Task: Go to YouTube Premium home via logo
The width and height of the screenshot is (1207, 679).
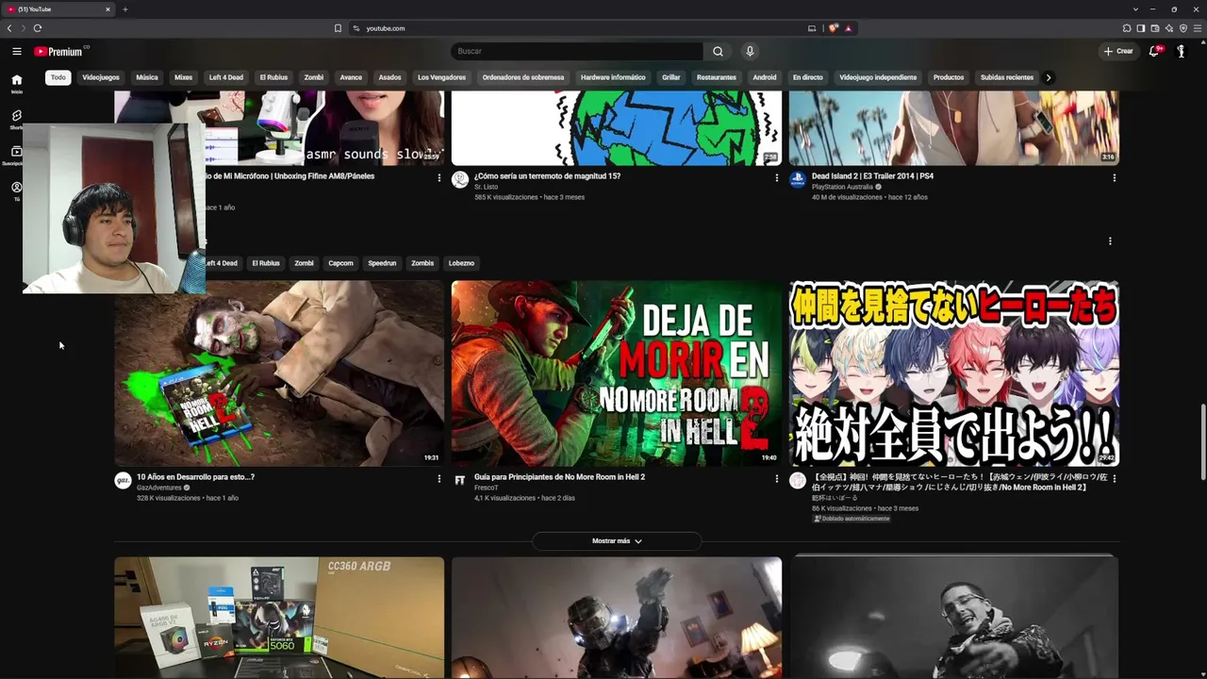Action: coord(60,52)
